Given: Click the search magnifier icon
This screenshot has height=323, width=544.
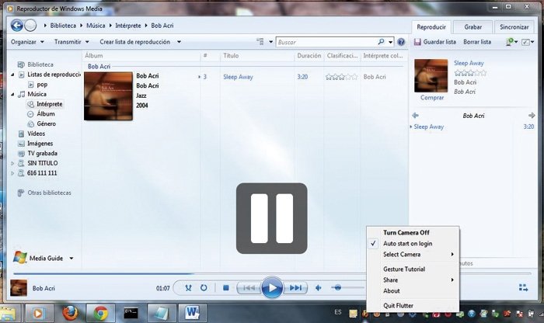Looking at the screenshot, I should pos(381,42).
